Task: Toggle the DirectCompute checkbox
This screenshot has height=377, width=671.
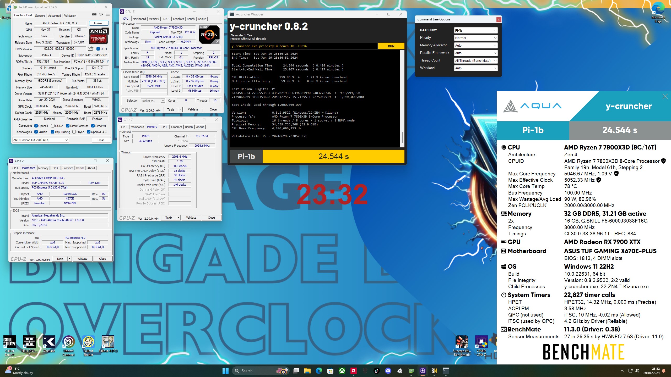Action: (x=68, y=126)
